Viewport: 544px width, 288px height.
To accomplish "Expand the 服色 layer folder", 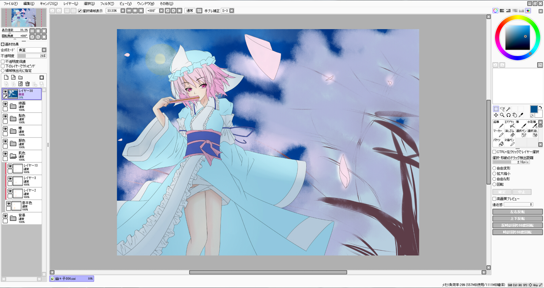I will [13, 144].
